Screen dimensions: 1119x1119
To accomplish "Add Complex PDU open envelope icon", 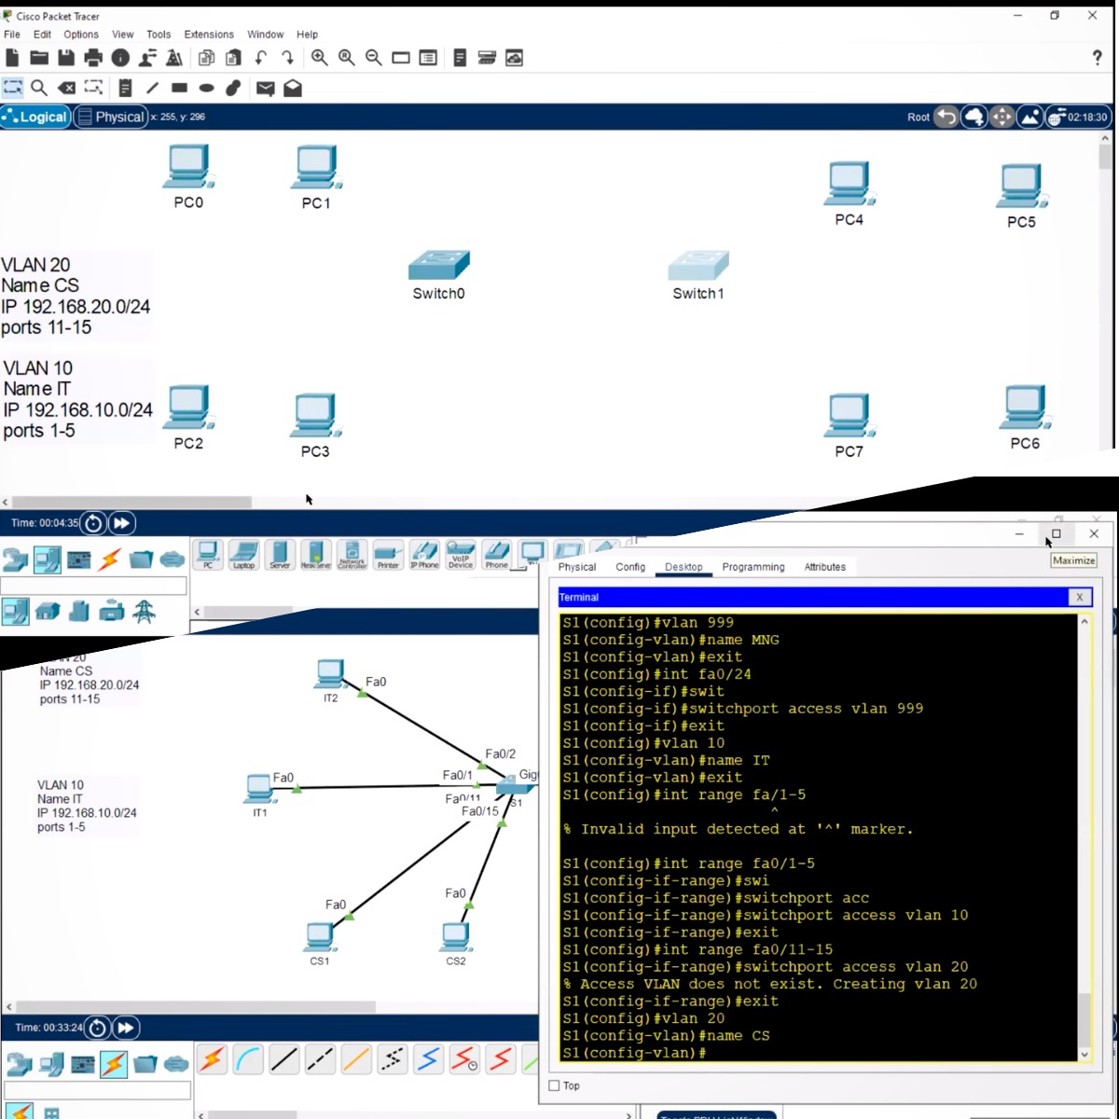I will [293, 89].
